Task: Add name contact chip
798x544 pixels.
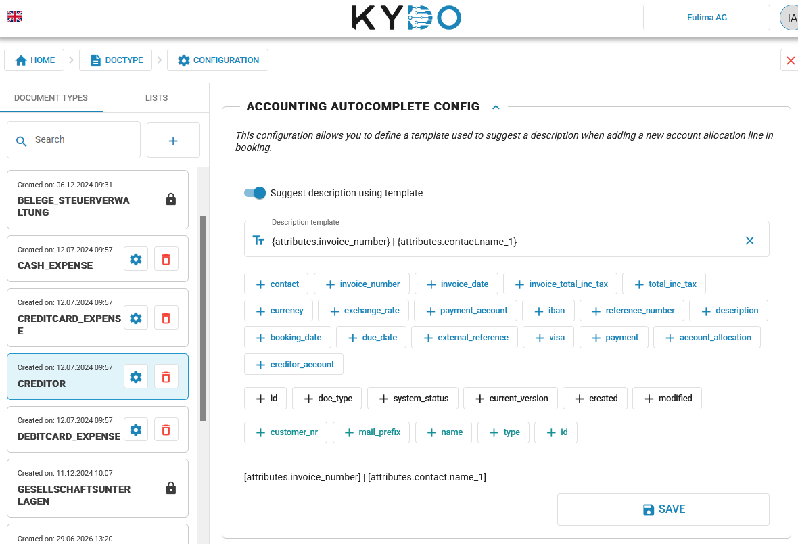Action: [x=443, y=432]
